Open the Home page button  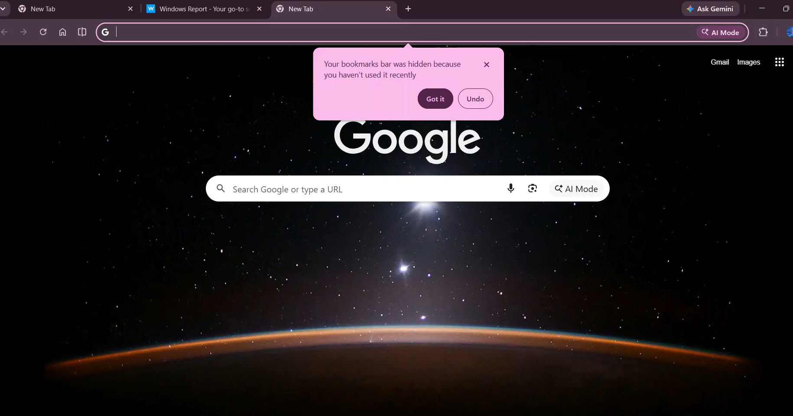62,32
